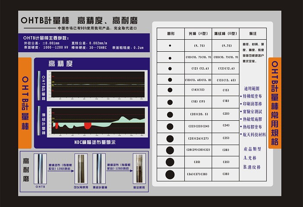Click the '沟纹棒（B型）' column header
This screenshot has width=303, height=207.
pos(226,34)
